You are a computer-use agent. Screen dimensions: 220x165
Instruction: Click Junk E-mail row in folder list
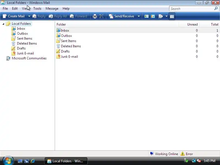(x=137, y=57)
